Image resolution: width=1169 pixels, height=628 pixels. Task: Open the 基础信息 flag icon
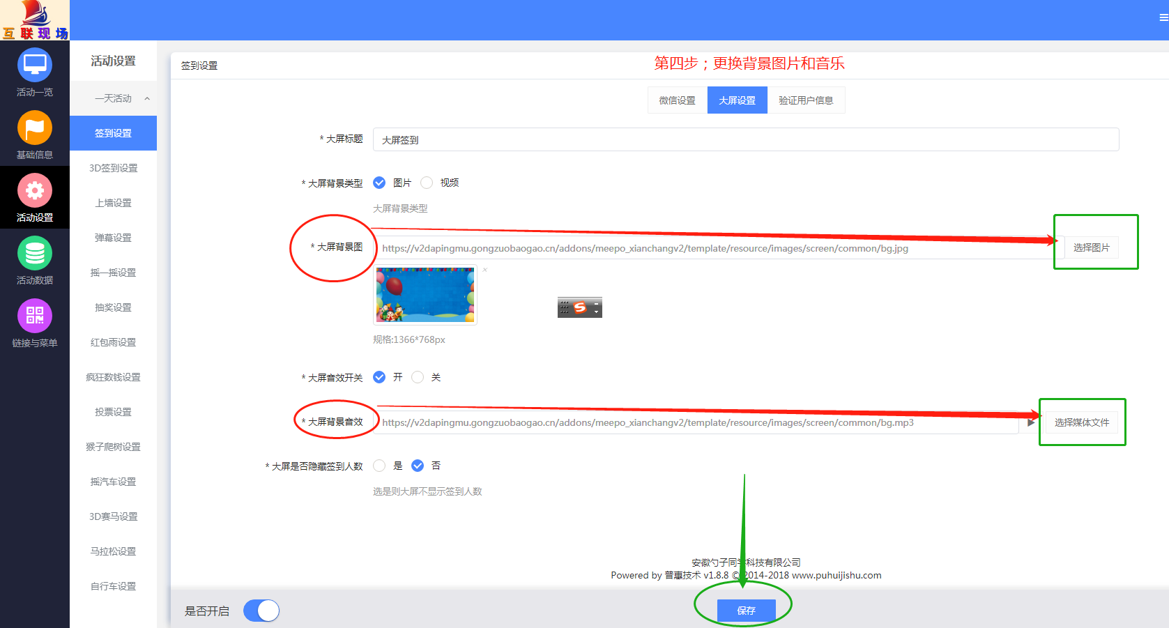pyautogui.click(x=35, y=128)
